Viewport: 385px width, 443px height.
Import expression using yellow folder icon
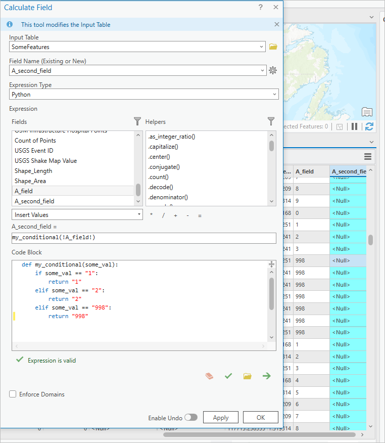[247, 376]
